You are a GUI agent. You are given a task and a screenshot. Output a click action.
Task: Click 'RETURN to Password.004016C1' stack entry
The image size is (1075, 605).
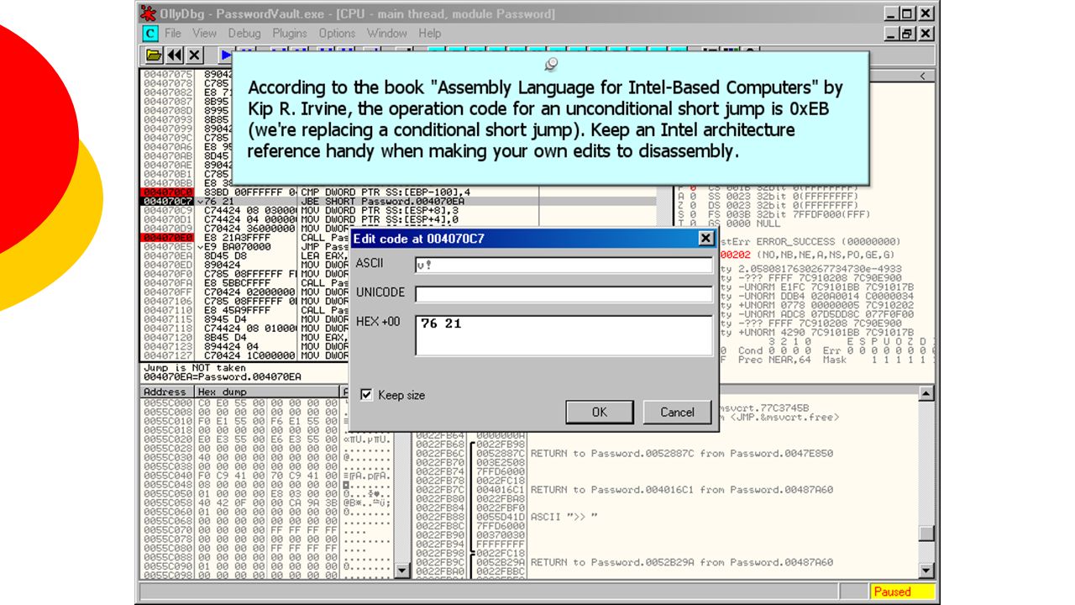click(x=681, y=489)
